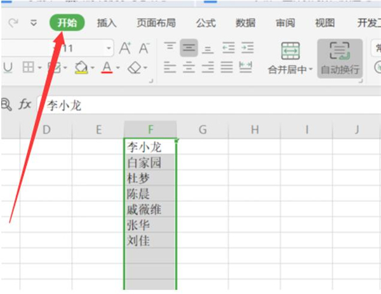Toggle middle vertical alignment

click(189, 48)
